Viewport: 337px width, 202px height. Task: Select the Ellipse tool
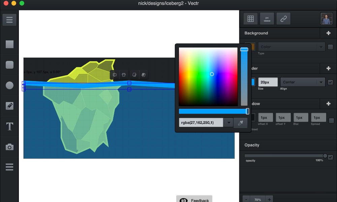click(x=9, y=85)
